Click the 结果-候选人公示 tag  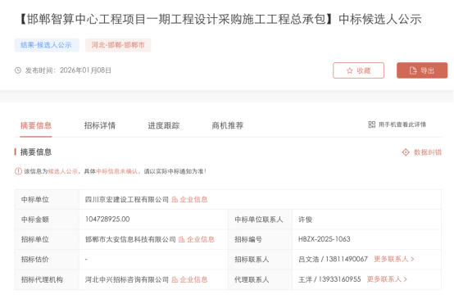point(47,45)
